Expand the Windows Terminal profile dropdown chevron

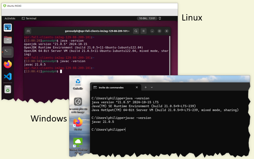152,87
